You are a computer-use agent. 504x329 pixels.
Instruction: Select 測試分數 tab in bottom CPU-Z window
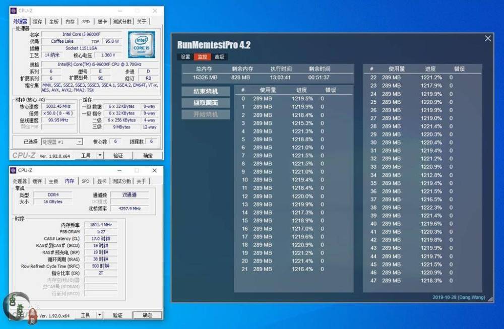(121, 181)
